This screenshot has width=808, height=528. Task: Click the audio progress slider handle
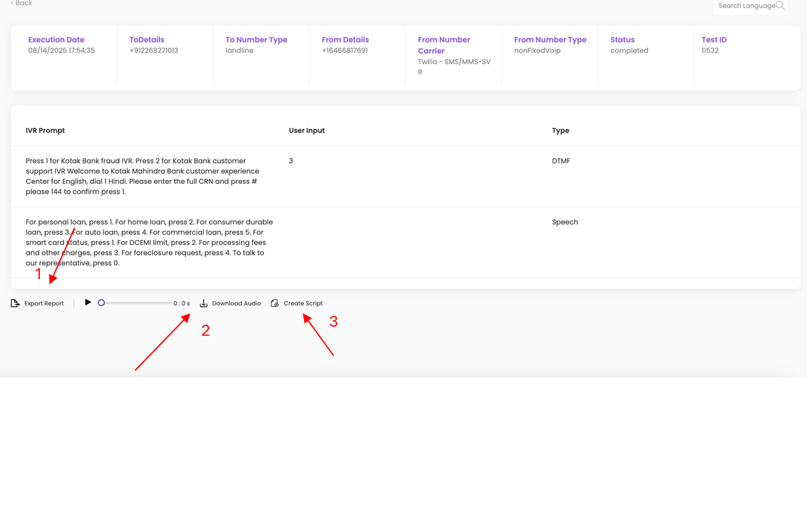point(101,303)
